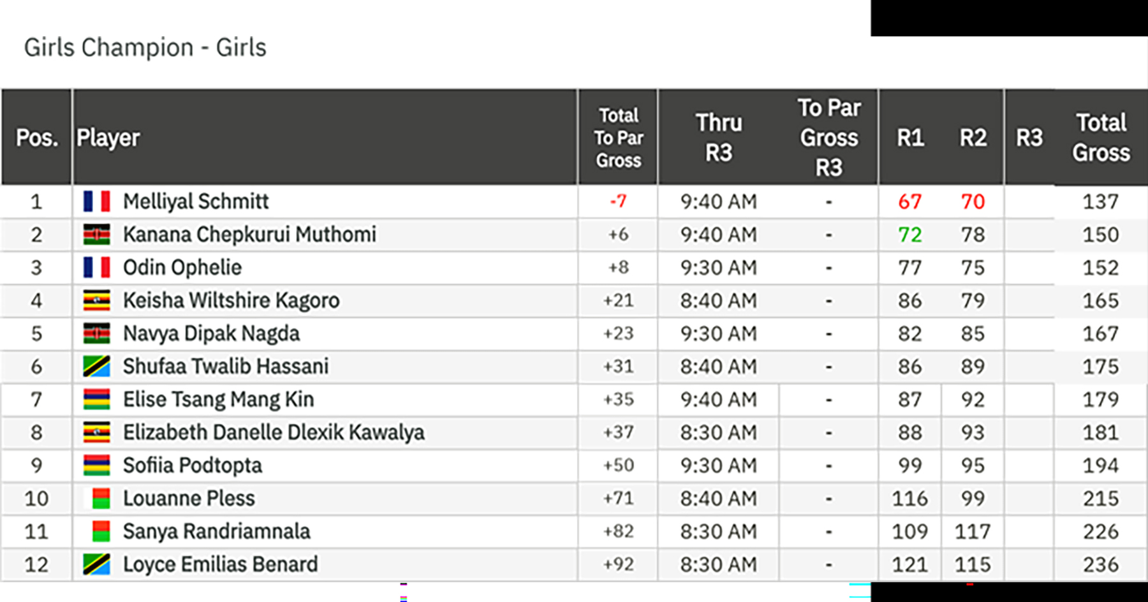
Task: Click Sofiia Podtopta's player name
Action: pos(193,466)
